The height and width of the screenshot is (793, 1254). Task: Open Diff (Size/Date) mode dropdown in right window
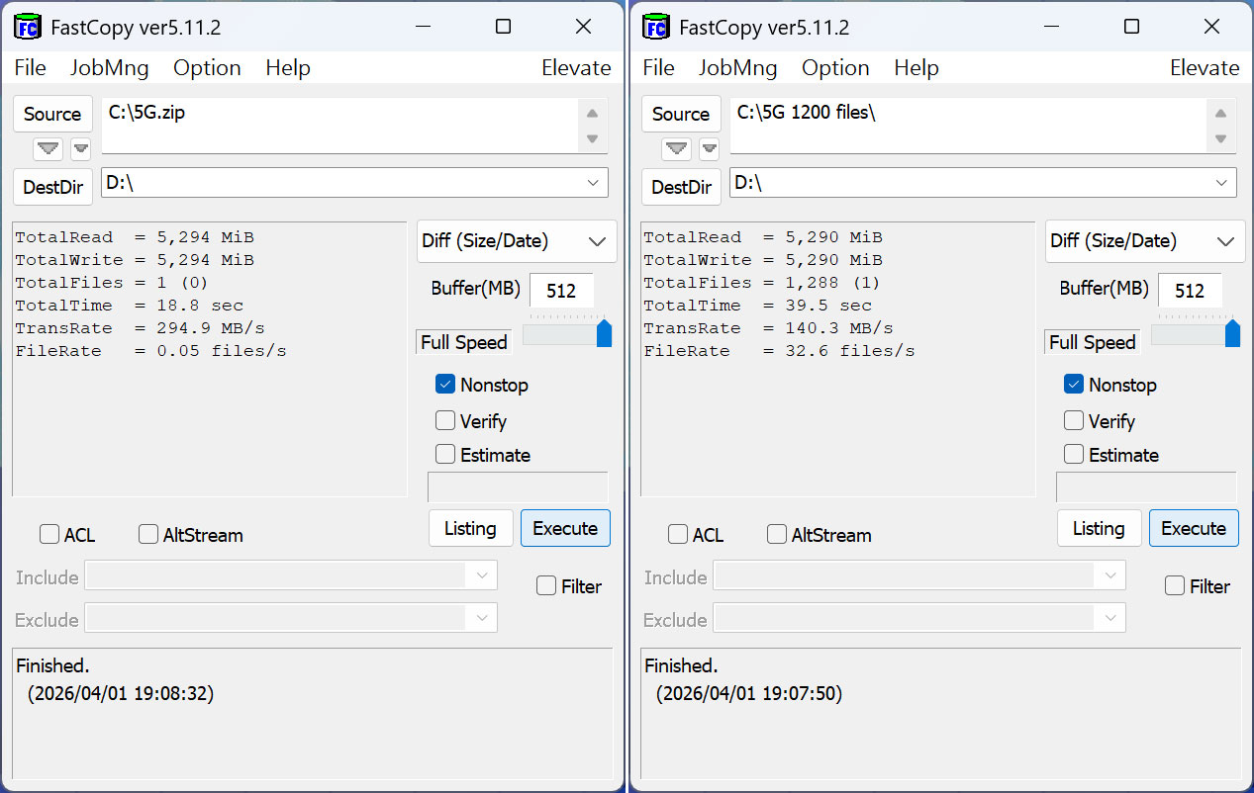click(1145, 241)
